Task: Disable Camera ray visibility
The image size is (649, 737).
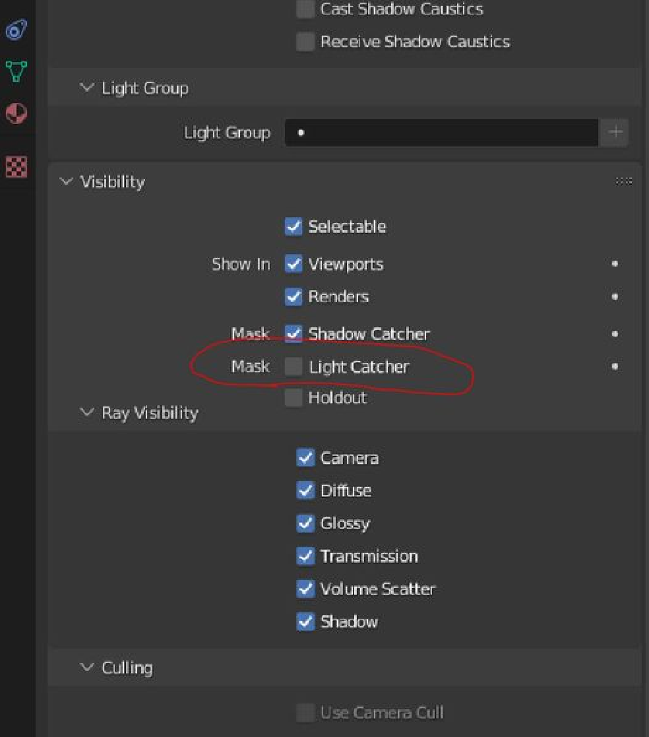Action: click(x=305, y=457)
